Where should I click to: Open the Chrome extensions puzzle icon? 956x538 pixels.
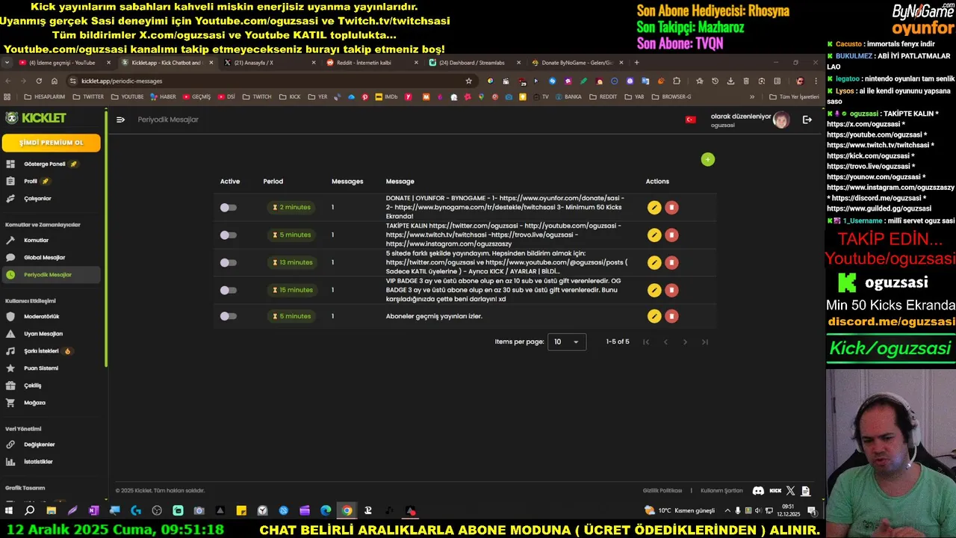[677, 81]
